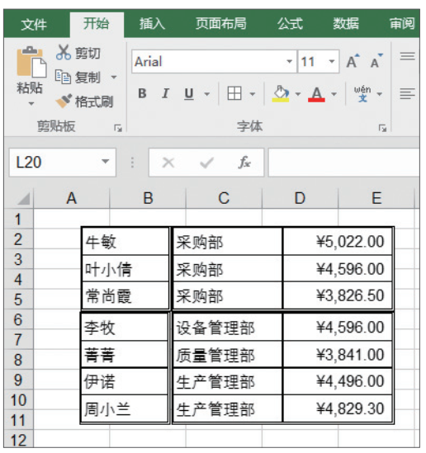Toggle Underline formatting
The height and width of the screenshot is (453, 426).
[x=189, y=94]
